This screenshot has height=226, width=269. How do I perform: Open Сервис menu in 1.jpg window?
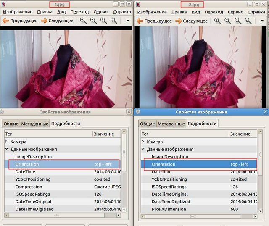(x=101, y=12)
